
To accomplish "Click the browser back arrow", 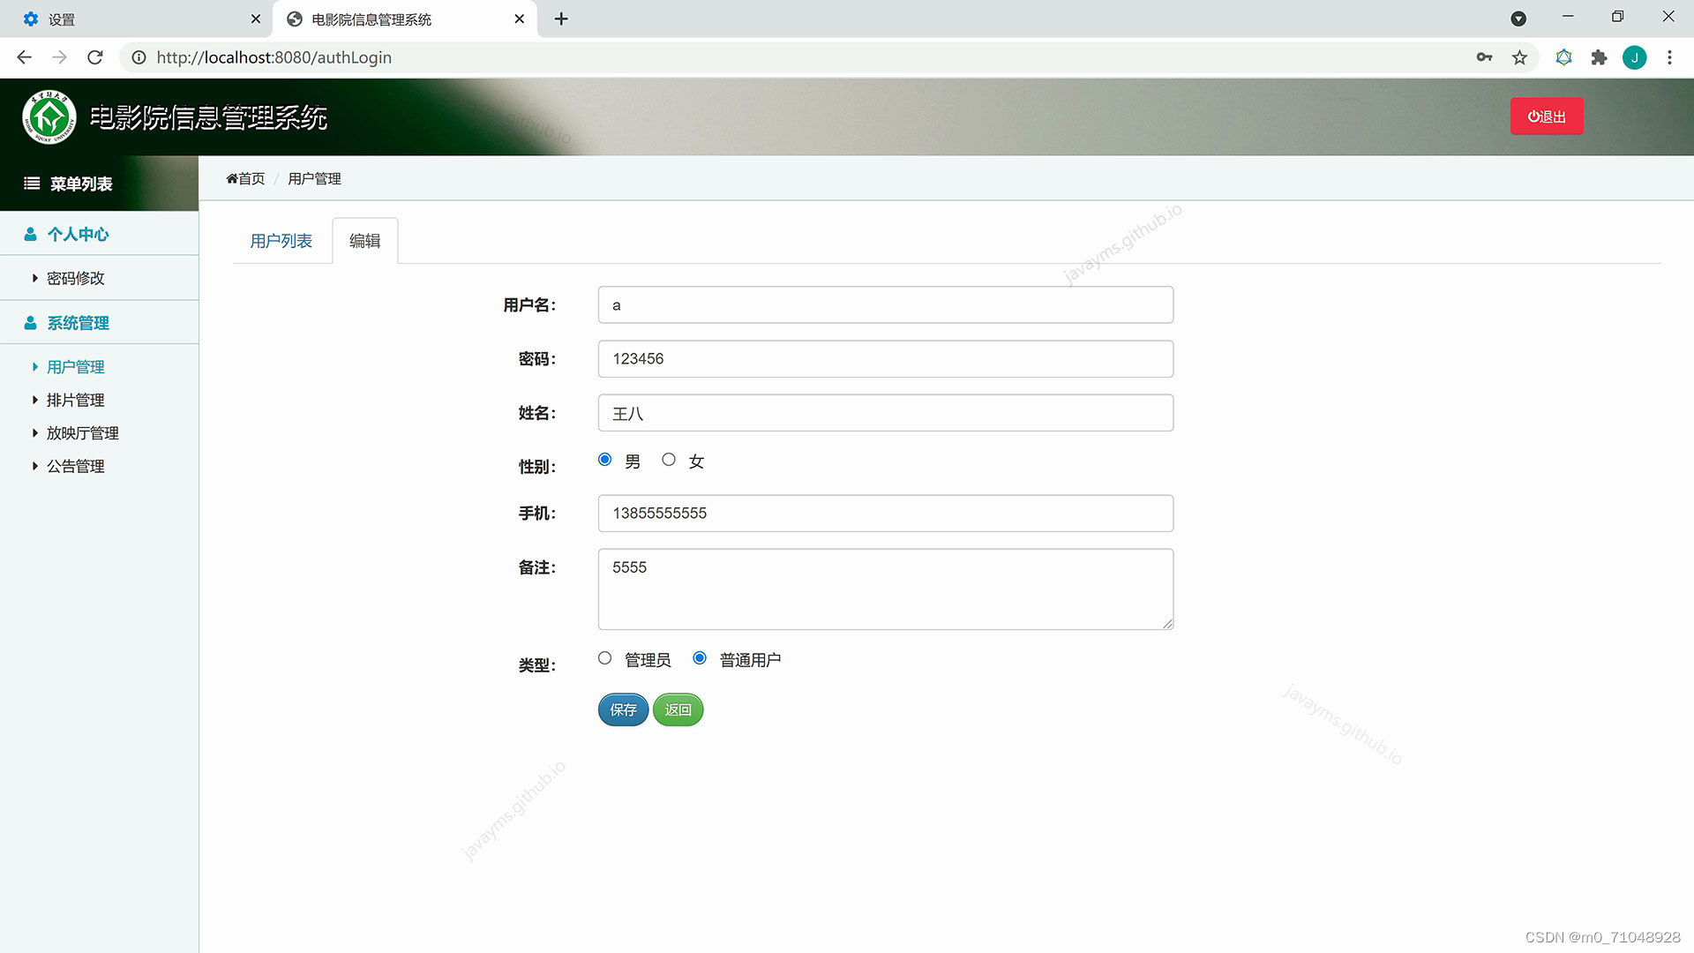I will point(24,57).
